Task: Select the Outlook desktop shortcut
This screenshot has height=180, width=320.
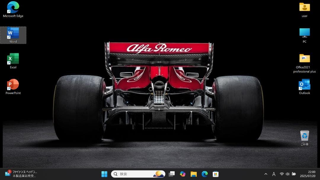Action: [x=305, y=86]
